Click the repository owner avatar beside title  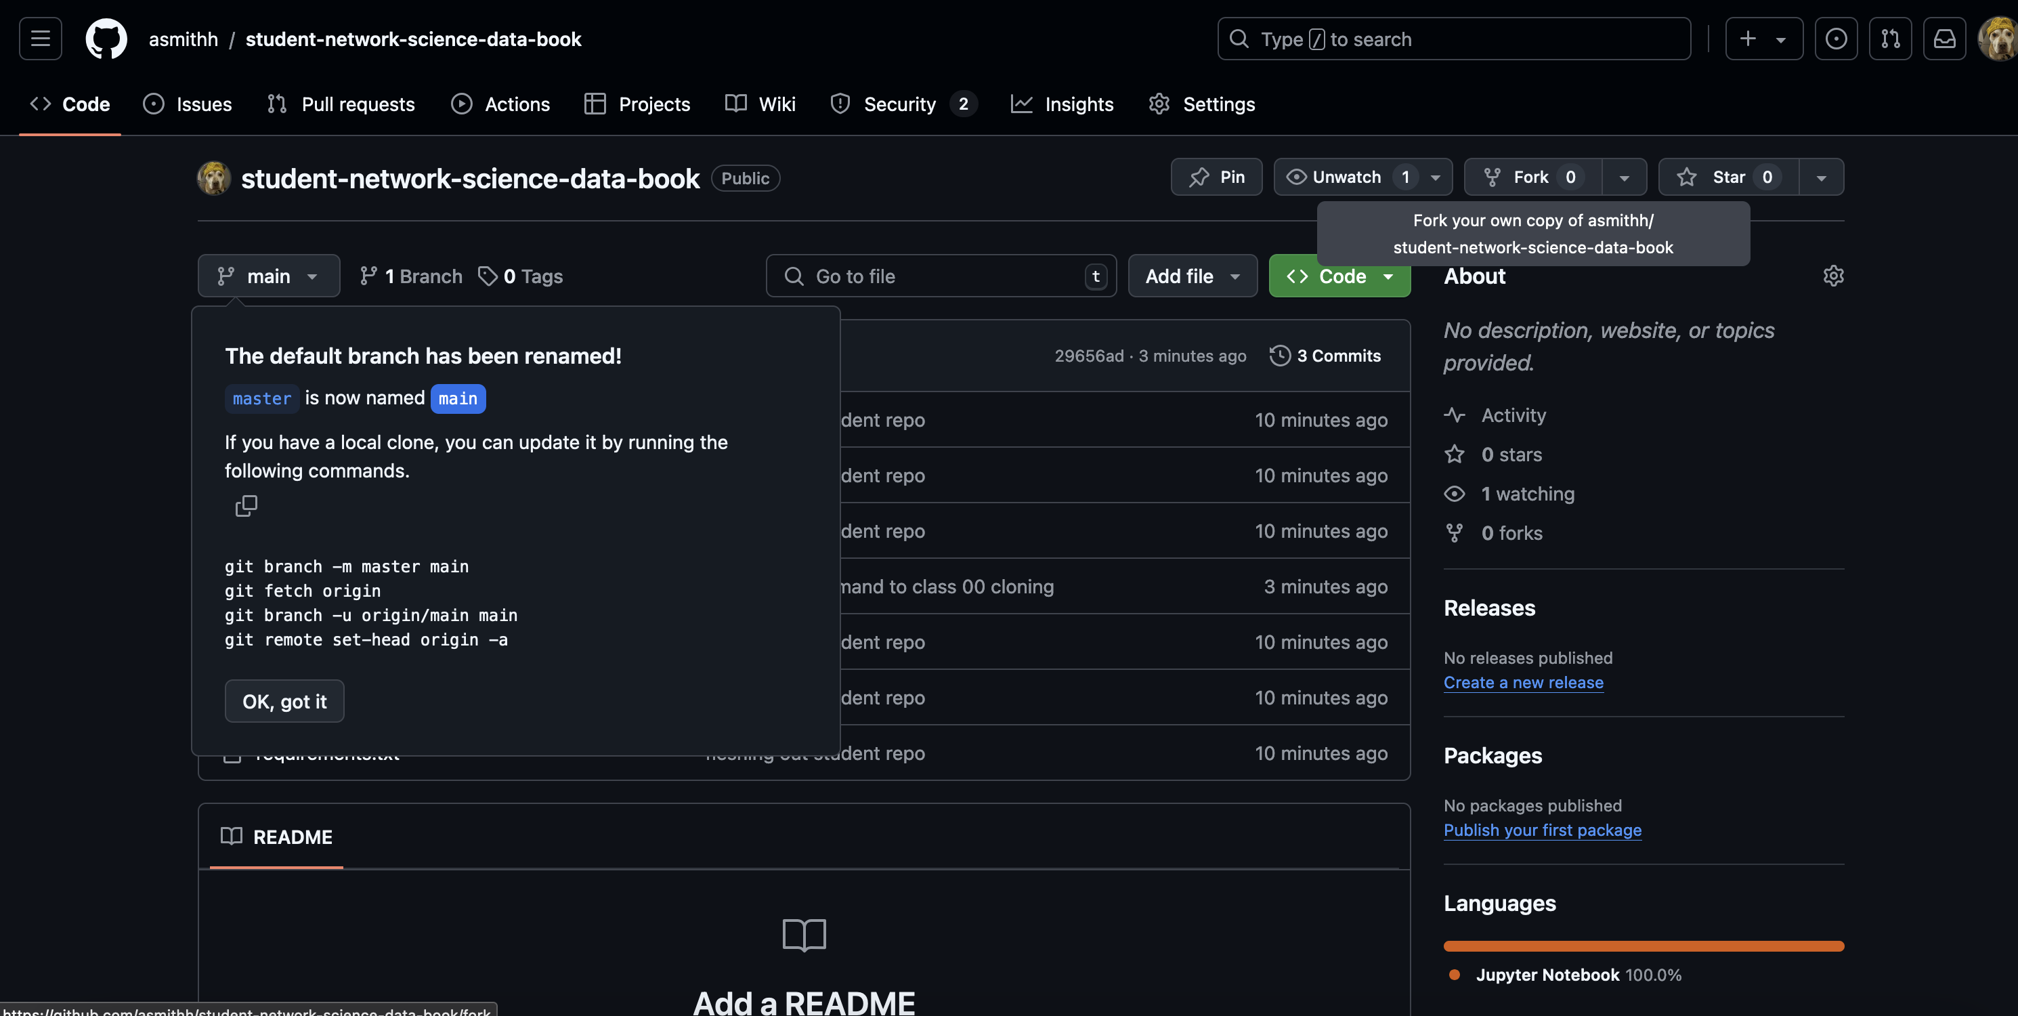[x=214, y=178]
